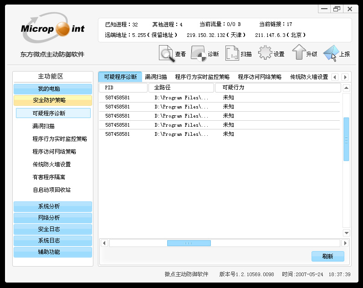Switch to the 漏洞扫描 tab
The height and width of the screenshot is (288, 363).
click(x=156, y=77)
